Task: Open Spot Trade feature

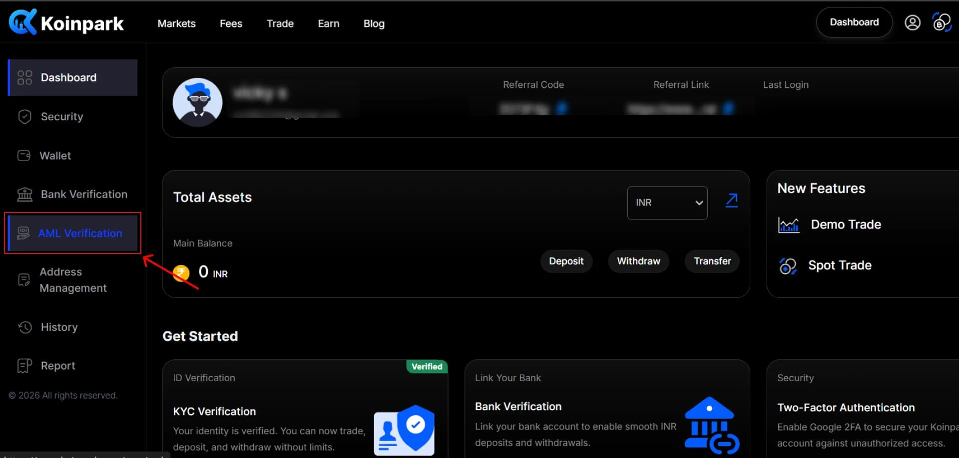Action: (840, 265)
